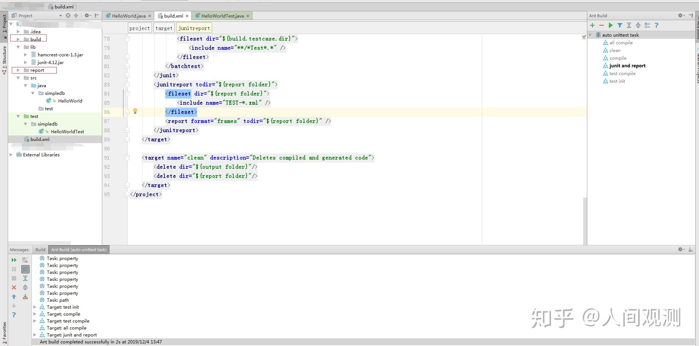Screen dimensions: 699x346
Task: Rerun the Ant build in Messages panel
Action: click(x=14, y=260)
